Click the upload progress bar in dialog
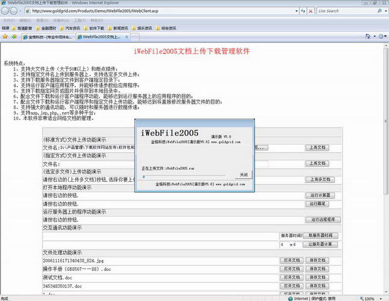Image resolution: width=389 pixels, height=301 pixels. pyautogui.click(x=184, y=176)
